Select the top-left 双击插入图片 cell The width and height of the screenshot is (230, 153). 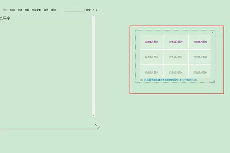tap(152, 42)
